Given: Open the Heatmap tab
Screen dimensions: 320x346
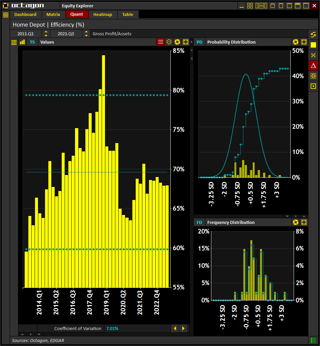Looking at the screenshot, I should point(103,15).
